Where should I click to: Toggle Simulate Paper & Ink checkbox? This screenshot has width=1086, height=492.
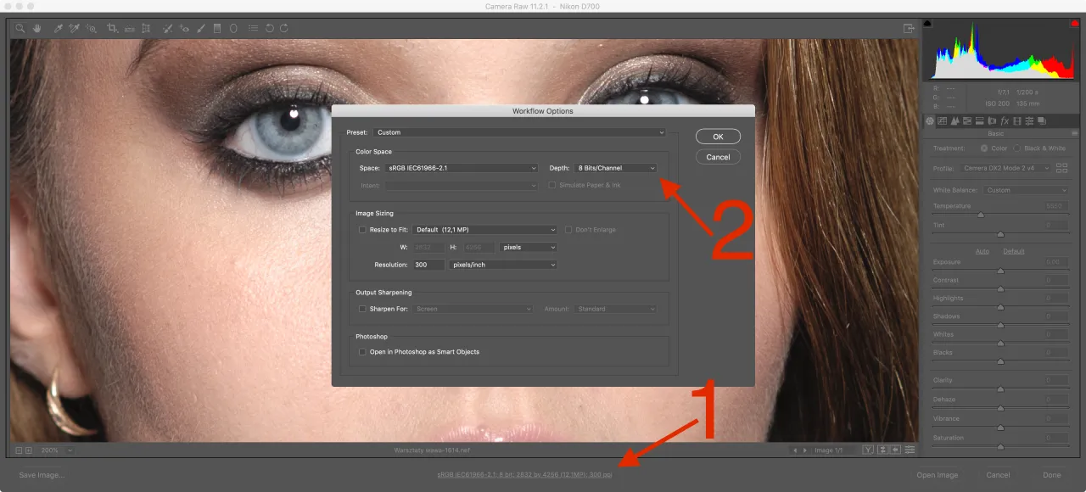coord(551,185)
